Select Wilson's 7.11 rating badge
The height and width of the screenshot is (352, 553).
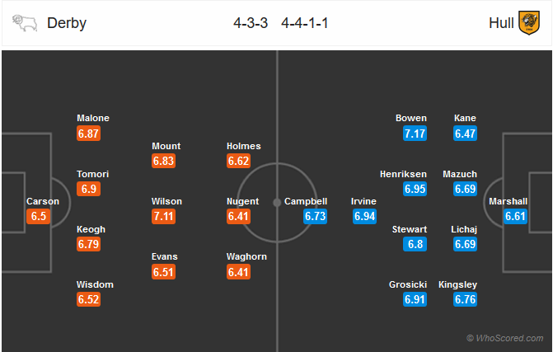(x=164, y=216)
